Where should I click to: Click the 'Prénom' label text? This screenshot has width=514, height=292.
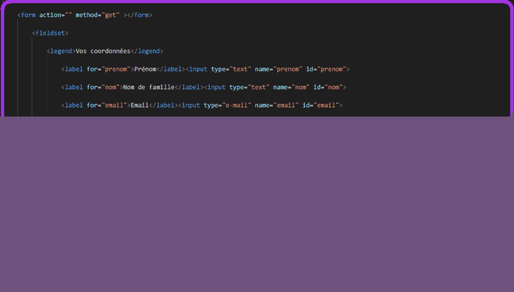coord(145,69)
